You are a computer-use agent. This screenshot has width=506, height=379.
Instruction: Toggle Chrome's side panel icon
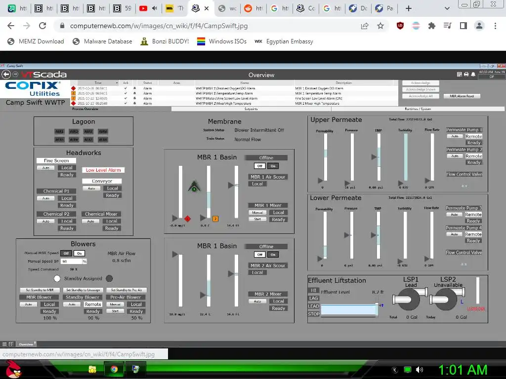(x=464, y=26)
